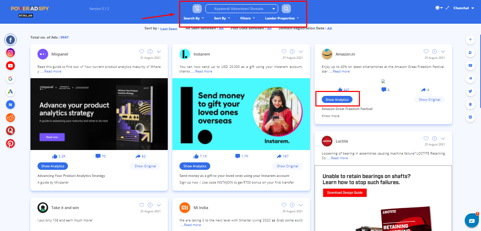Open the Filters dropdown

pos(247,18)
